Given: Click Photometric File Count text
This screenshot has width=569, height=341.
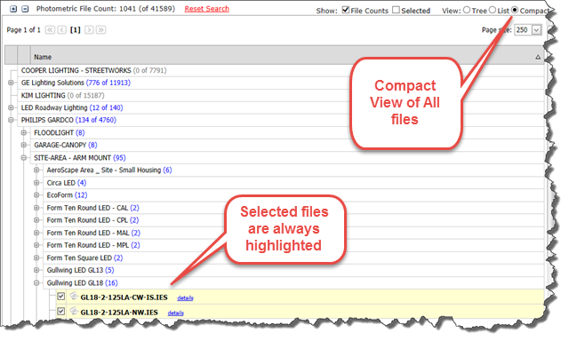Looking at the screenshot, I should click(x=105, y=9).
